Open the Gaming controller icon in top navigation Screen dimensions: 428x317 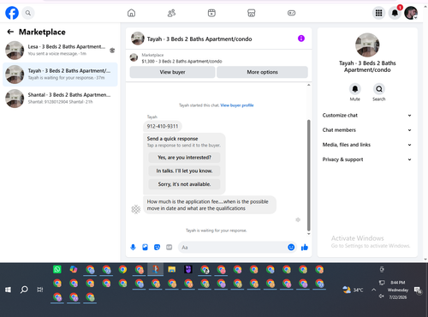(291, 13)
